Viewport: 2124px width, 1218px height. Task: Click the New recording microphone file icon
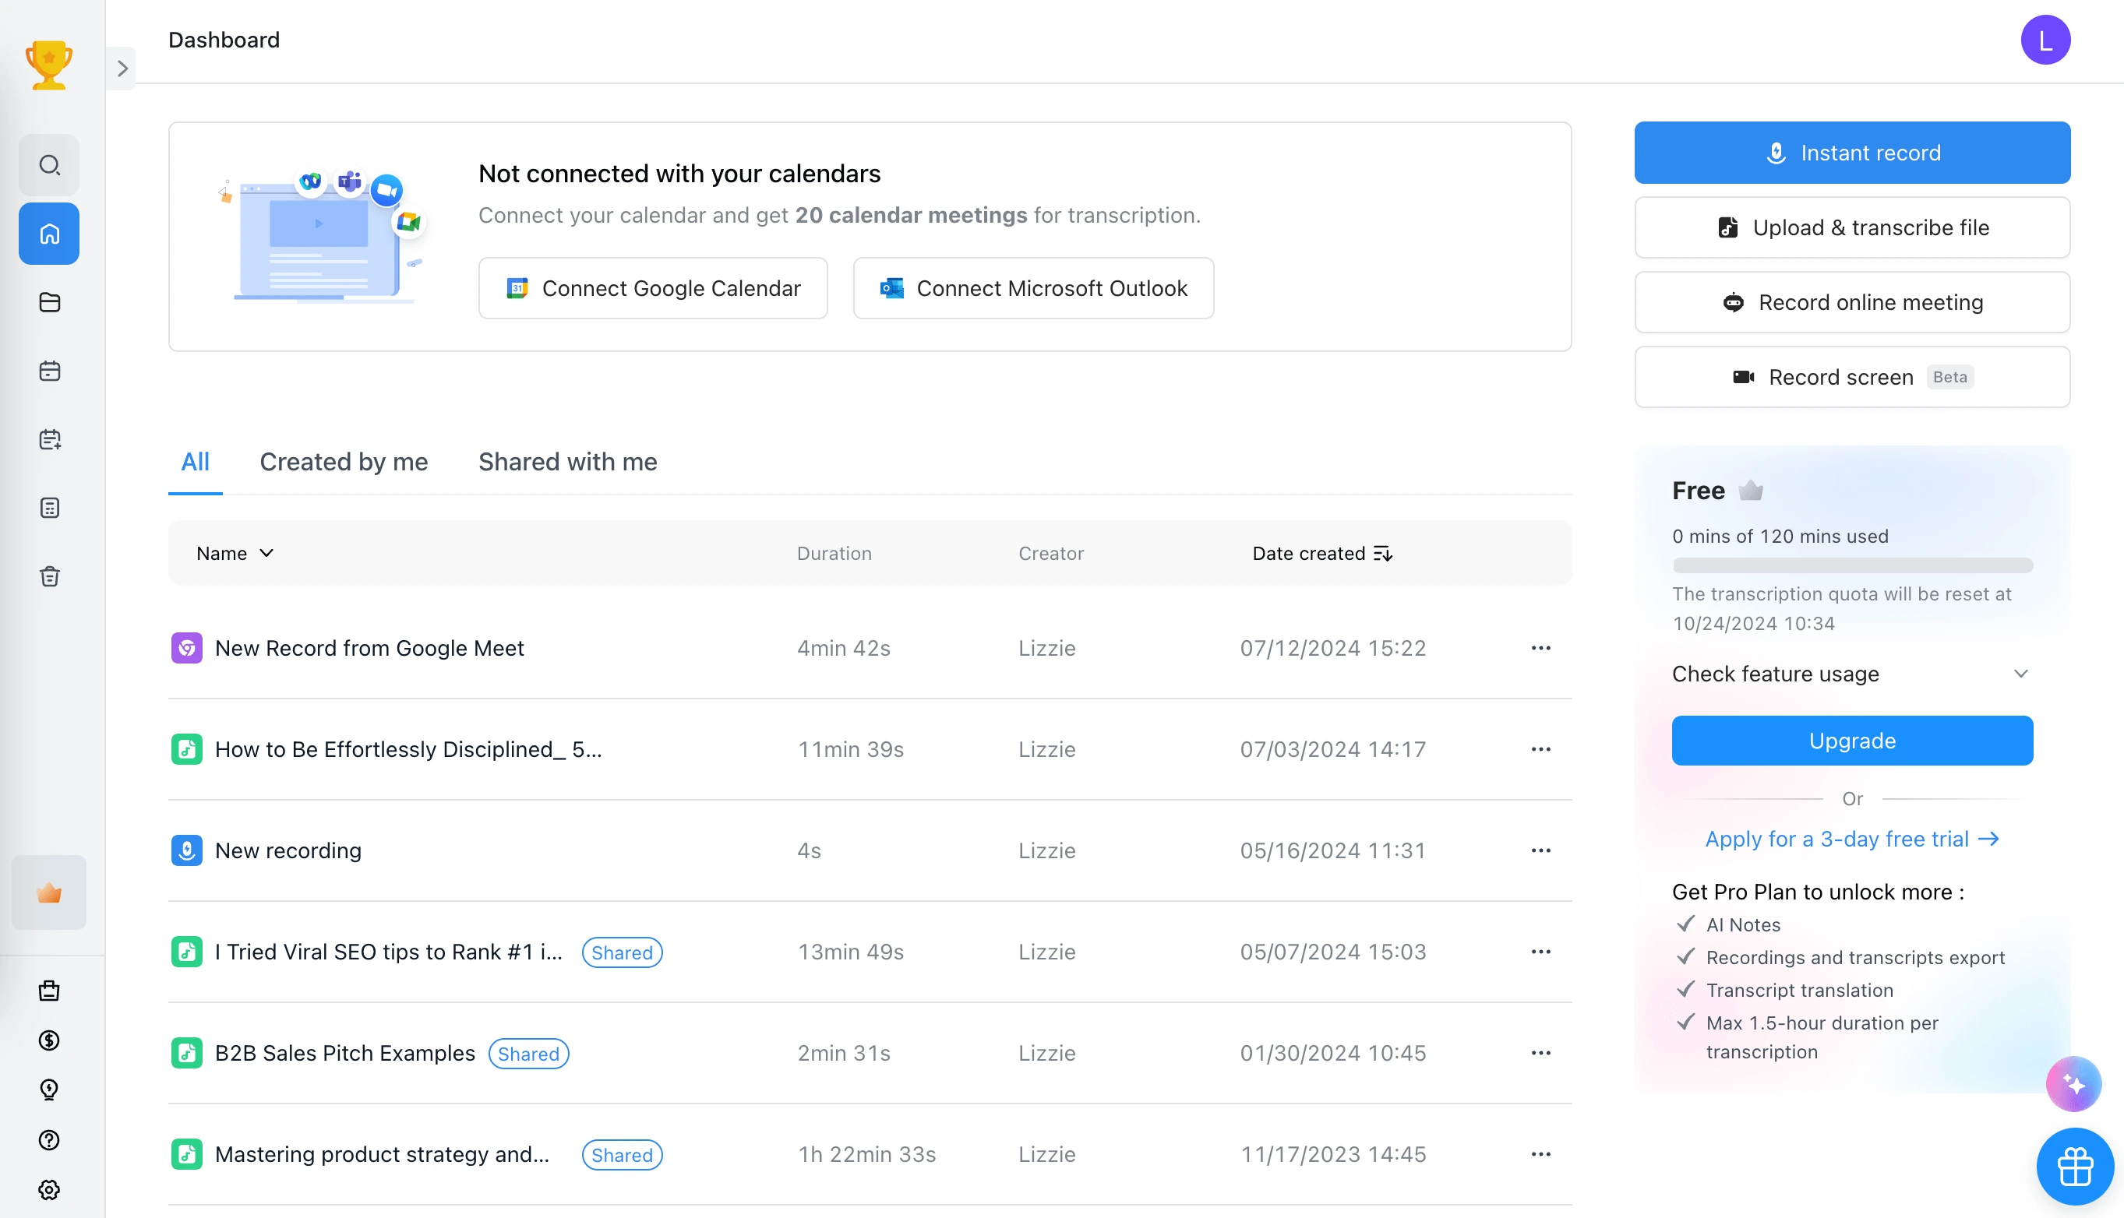click(x=187, y=850)
